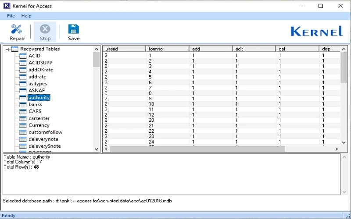Click the userid column header

(124, 49)
